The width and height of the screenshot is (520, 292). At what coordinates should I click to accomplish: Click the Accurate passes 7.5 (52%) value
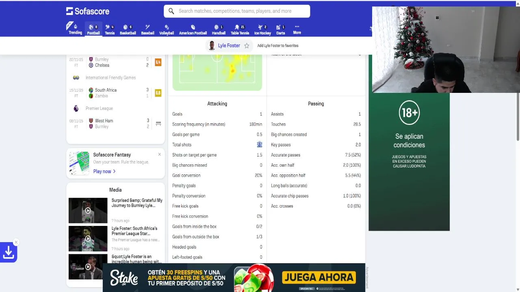[x=353, y=155]
